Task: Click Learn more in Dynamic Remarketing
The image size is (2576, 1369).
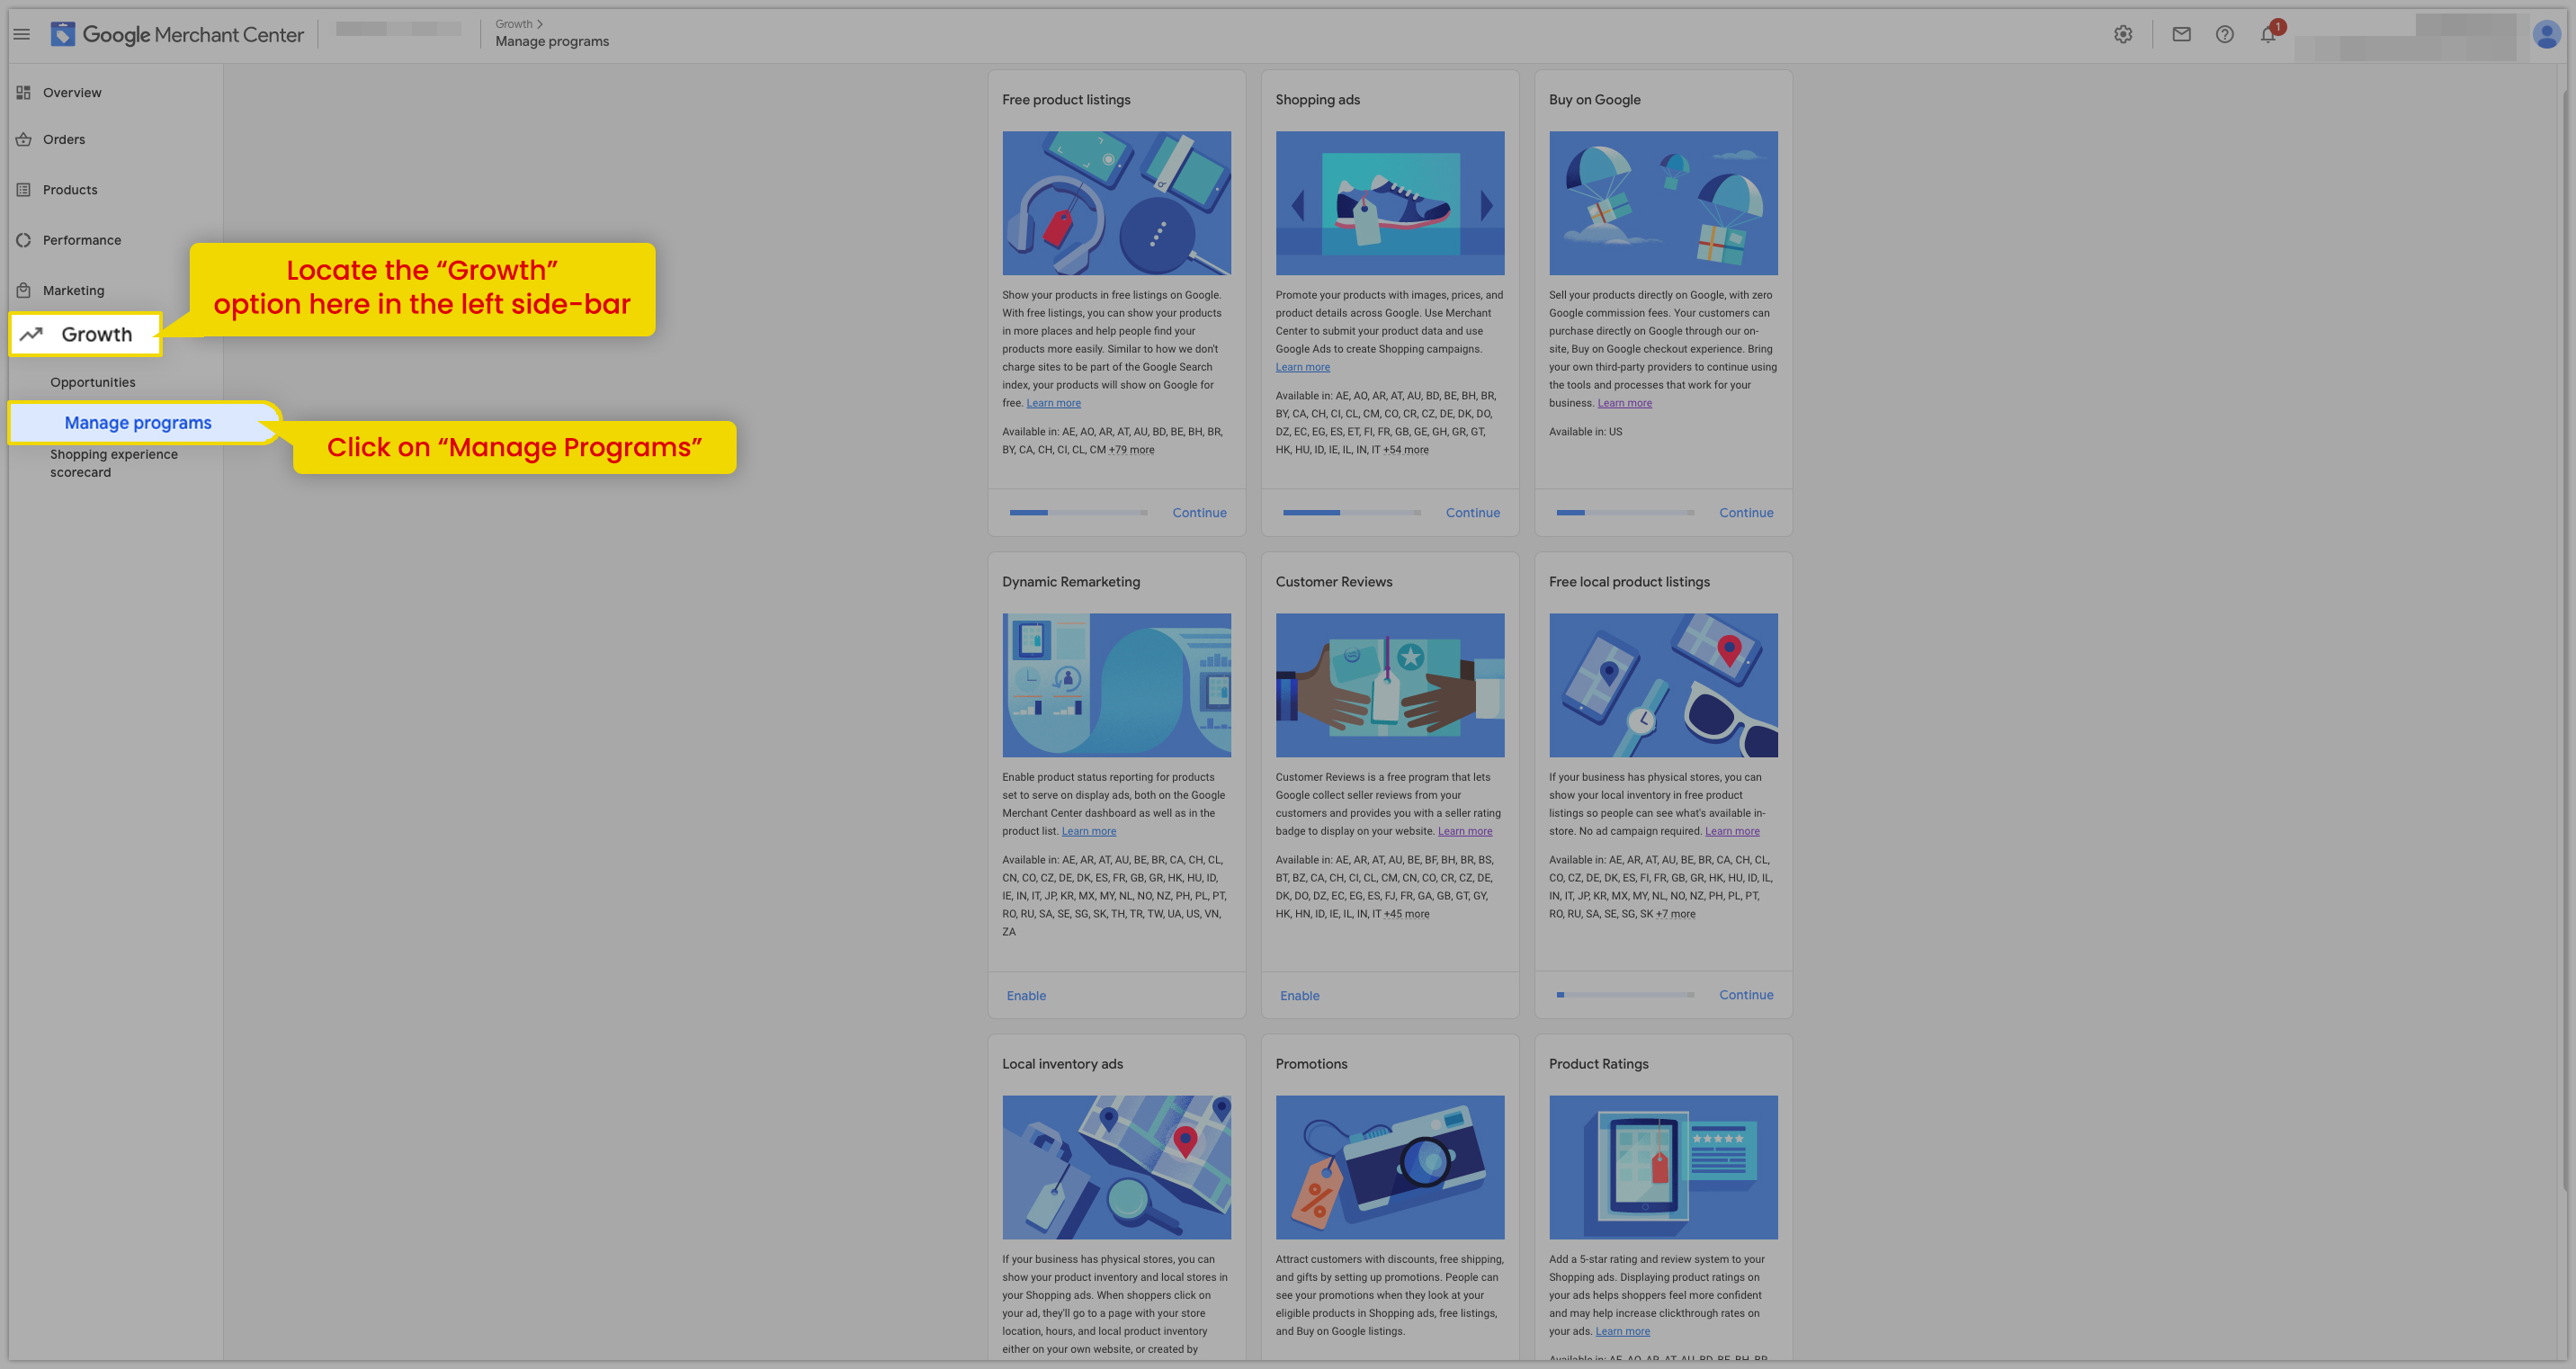Action: (1088, 831)
